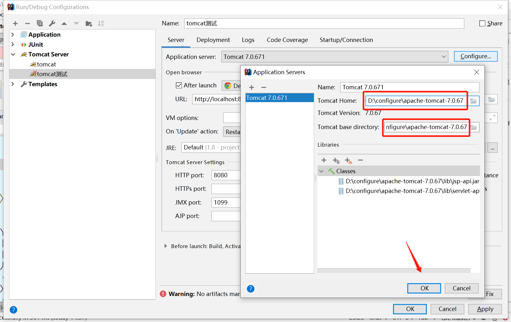Screen dimensions: 511x322
Task: Expand JUnit tree node
Action: [13, 44]
